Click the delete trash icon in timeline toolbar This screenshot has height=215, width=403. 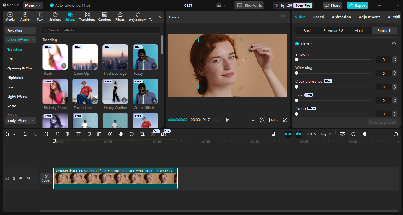79,134
